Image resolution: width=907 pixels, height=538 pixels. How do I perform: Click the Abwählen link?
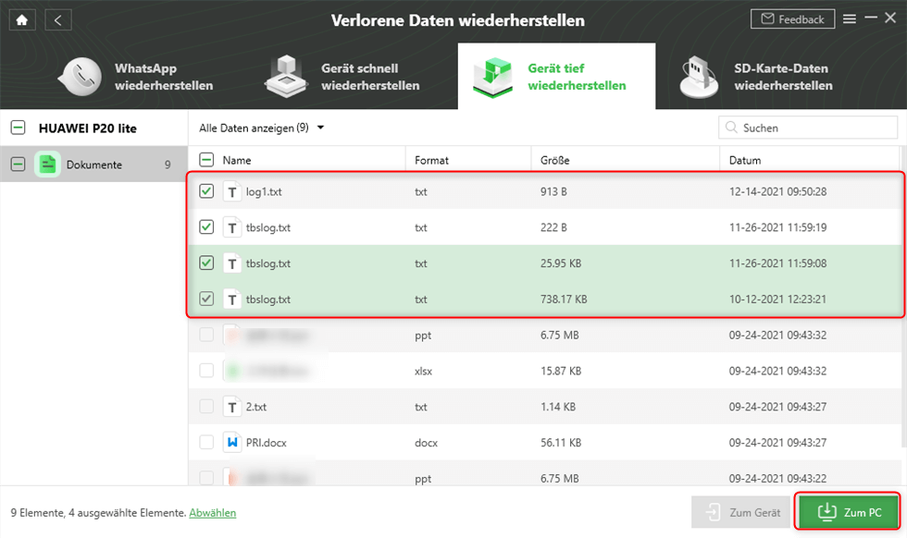212,512
